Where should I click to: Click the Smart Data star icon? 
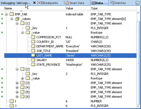[67, 3]
